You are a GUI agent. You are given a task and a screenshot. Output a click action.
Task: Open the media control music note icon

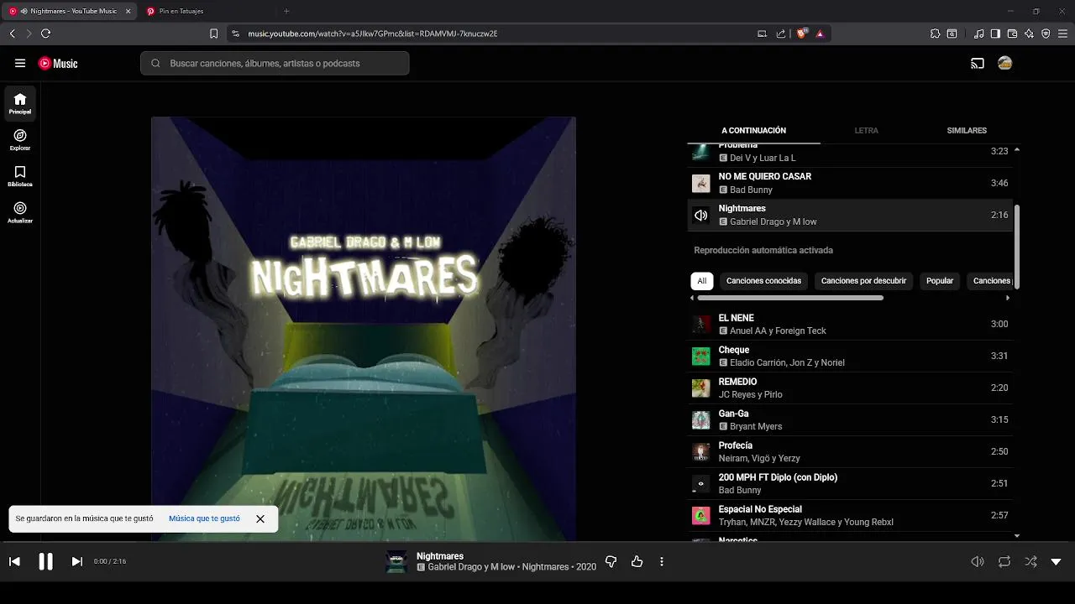(979, 34)
